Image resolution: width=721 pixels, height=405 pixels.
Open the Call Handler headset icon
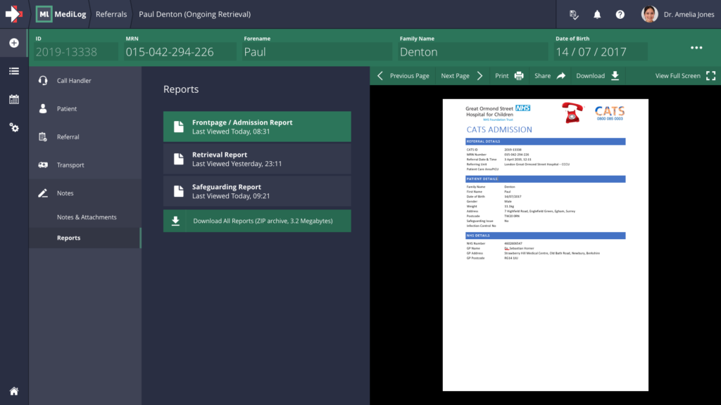pyautogui.click(x=44, y=80)
